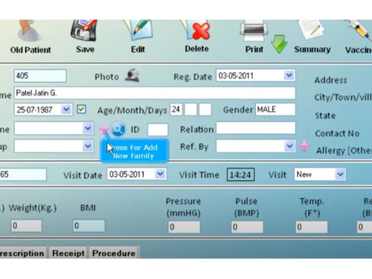Viewport: 372px width, 279px height.
Task: Expand the Ref. By dropdown
Action: click(289, 146)
